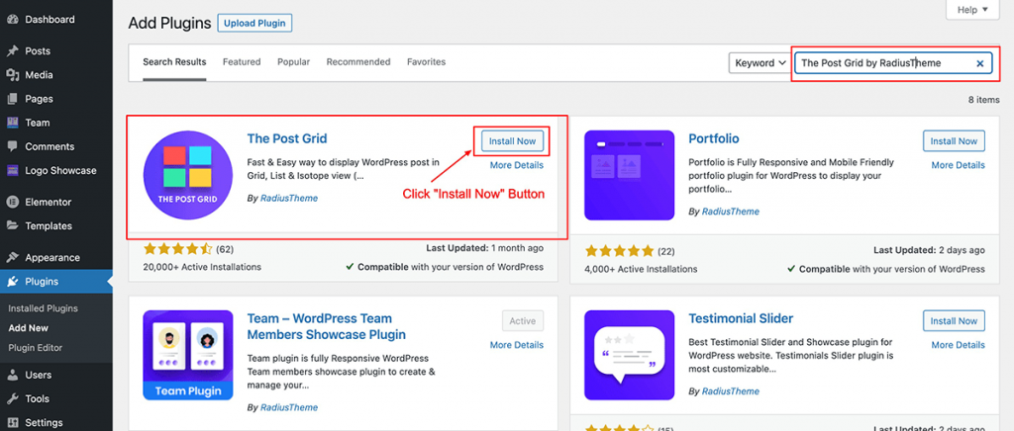Viewport: 1014px width, 431px height.
Task: Click RadiusTheme author under Testimonial Slider
Action: pos(730,391)
